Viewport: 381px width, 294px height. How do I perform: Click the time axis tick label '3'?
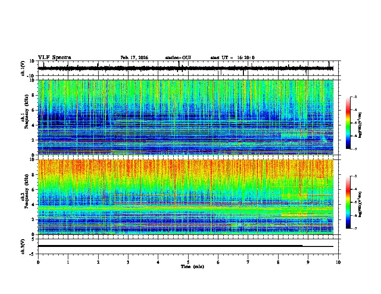click(x=128, y=262)
